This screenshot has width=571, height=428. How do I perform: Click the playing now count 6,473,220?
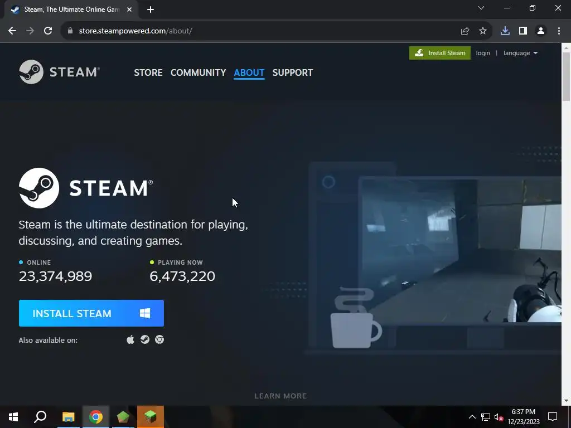(x=182, y=276)
